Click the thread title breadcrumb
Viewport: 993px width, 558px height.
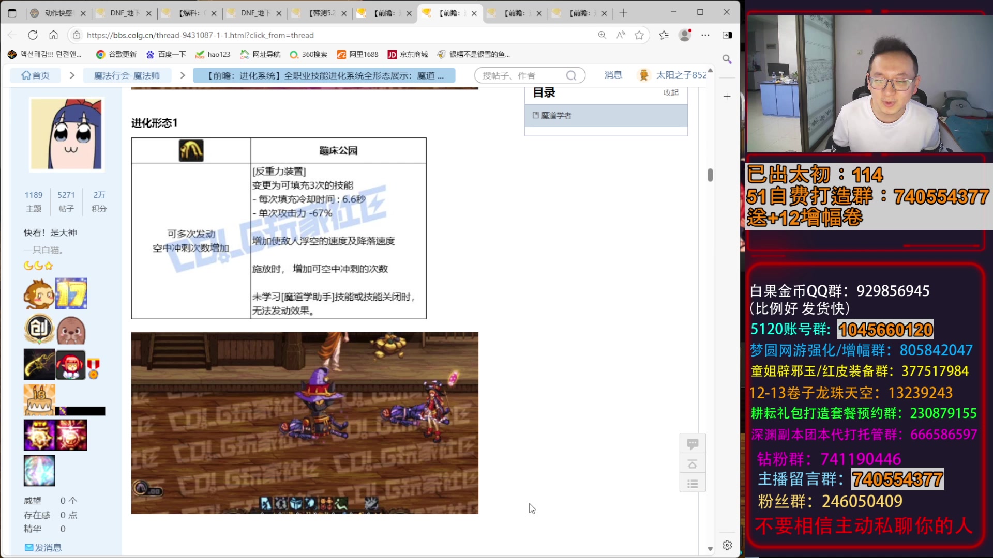click(324, 75)
